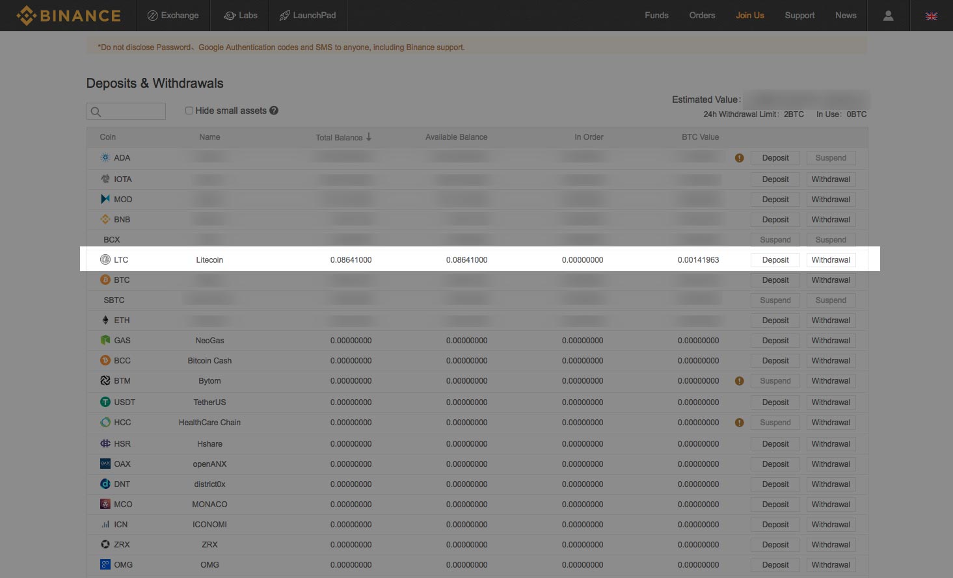Click Withdrawal for LTC Litecoin
Screen dimensions: 953x578
(831, 259)
